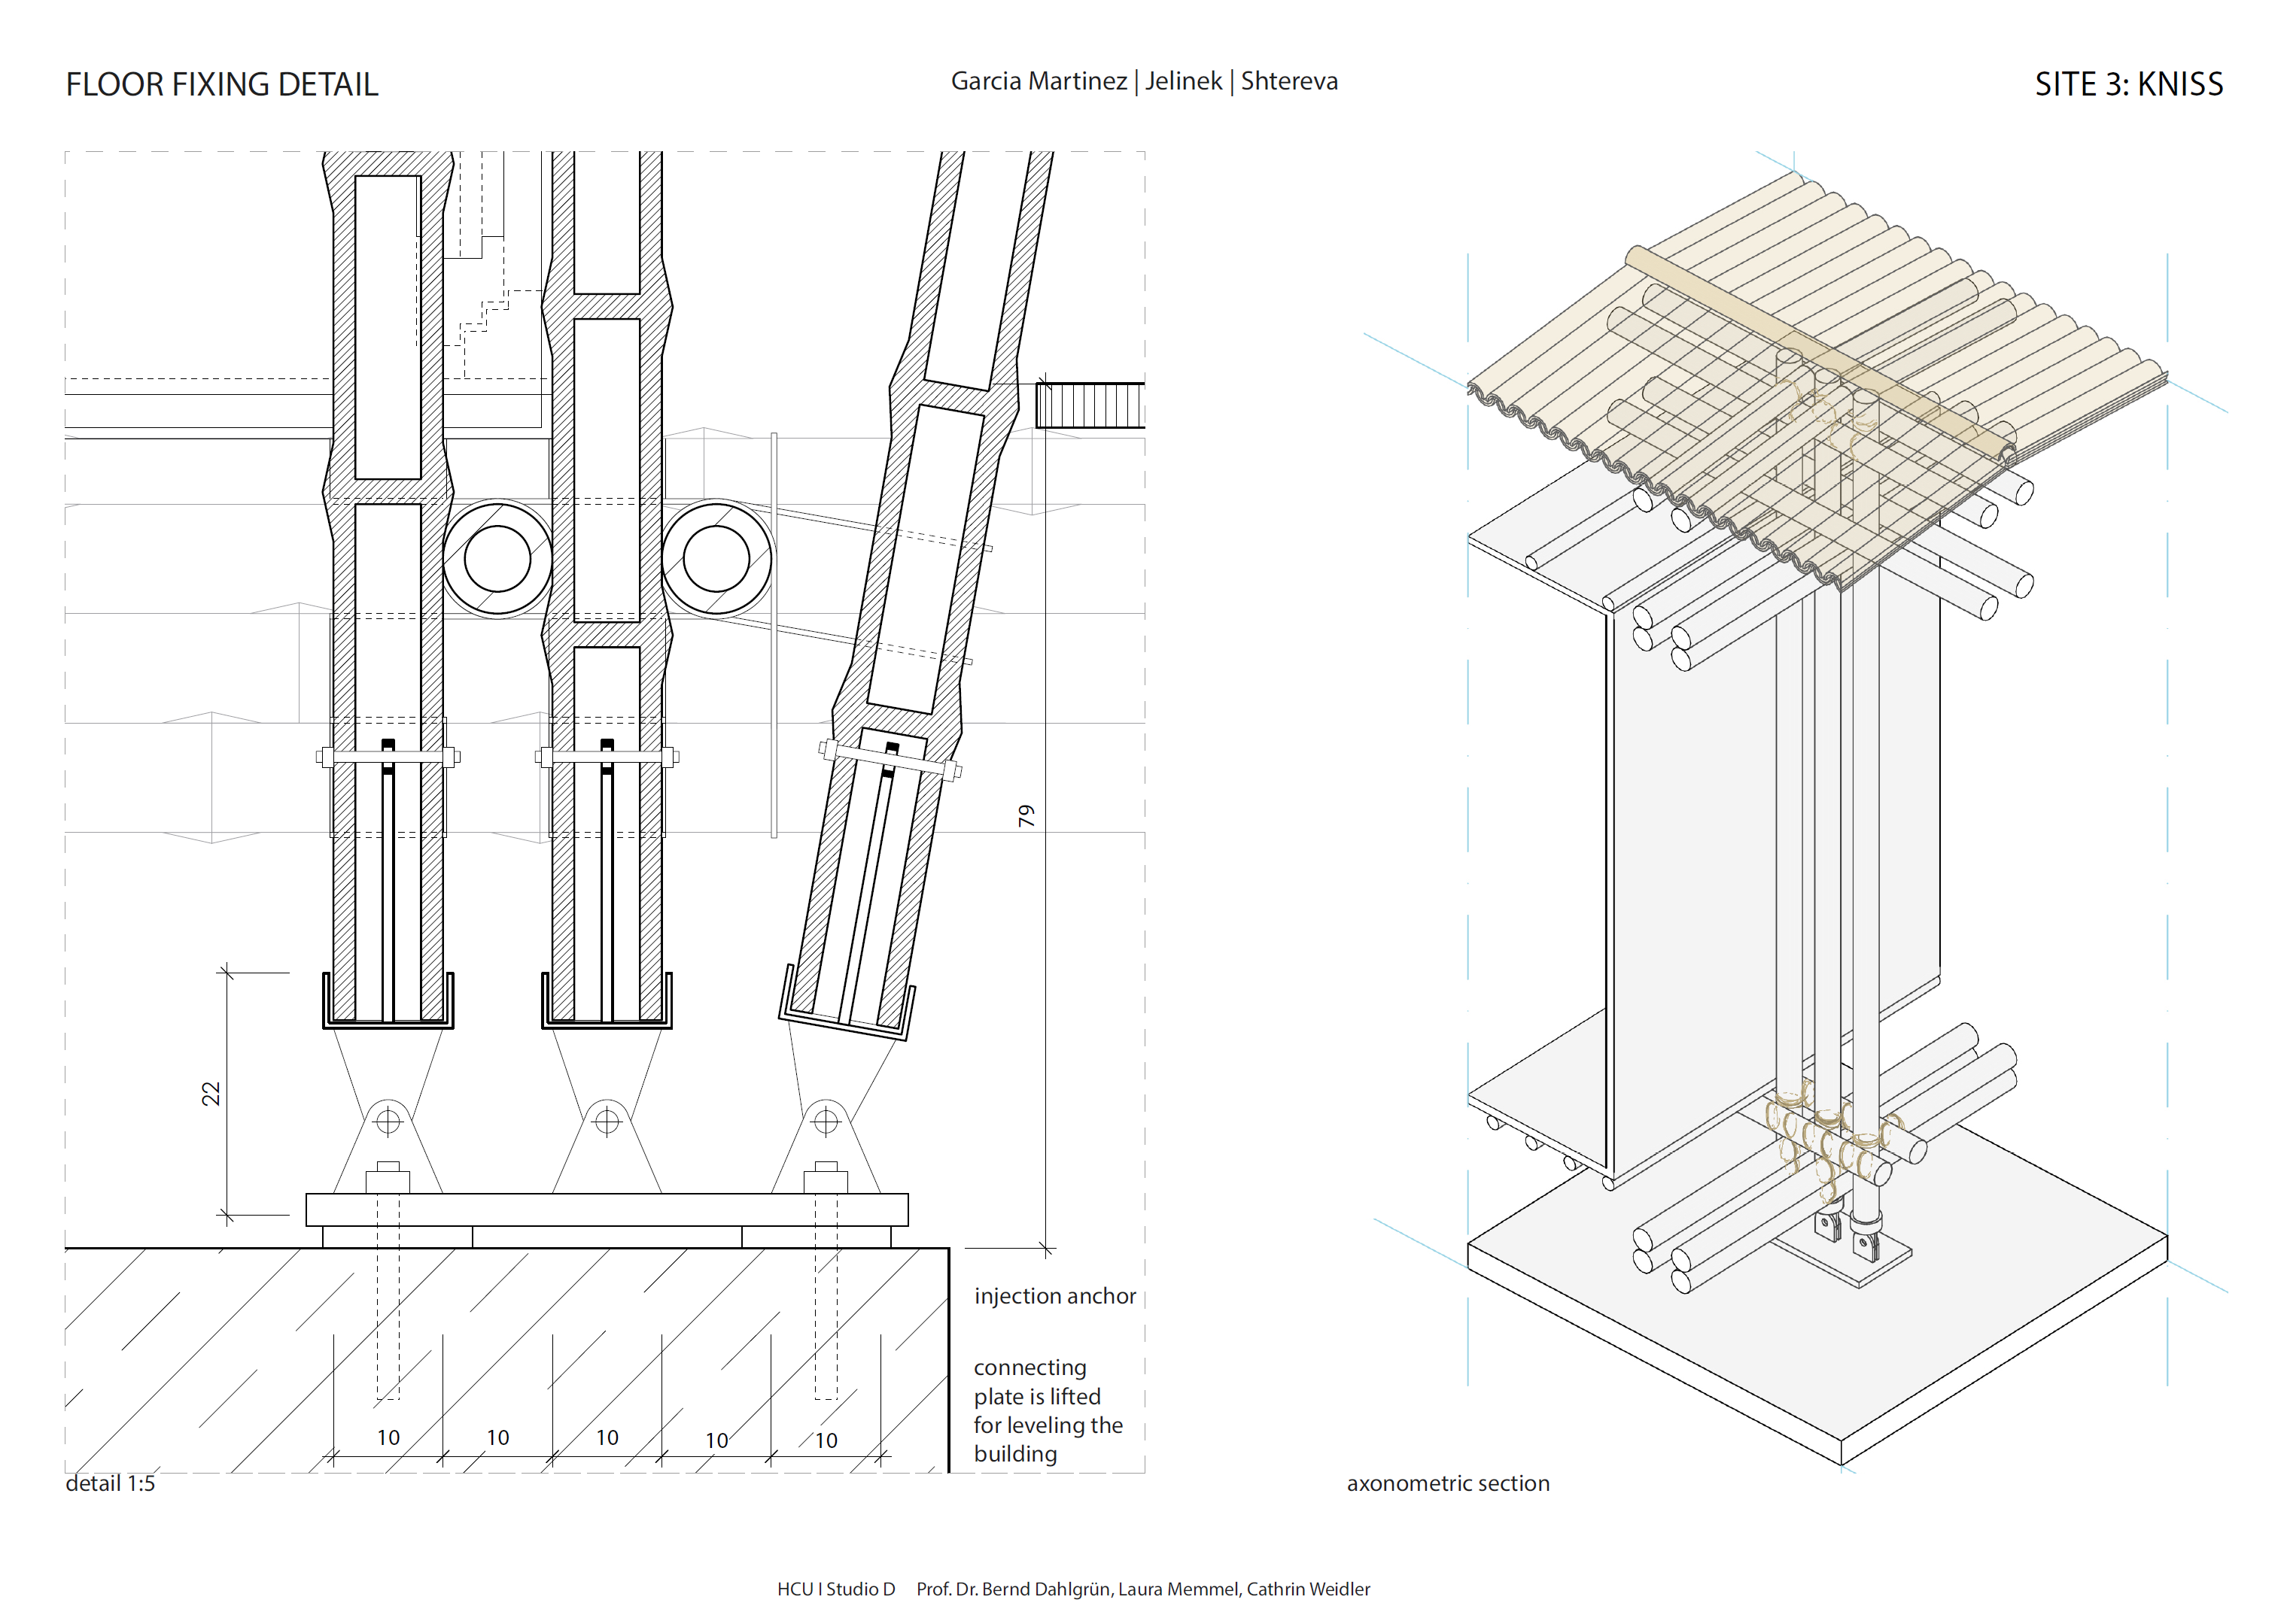
Task: Click the 79 vertical dimension label
Action: pos(1026,816)
